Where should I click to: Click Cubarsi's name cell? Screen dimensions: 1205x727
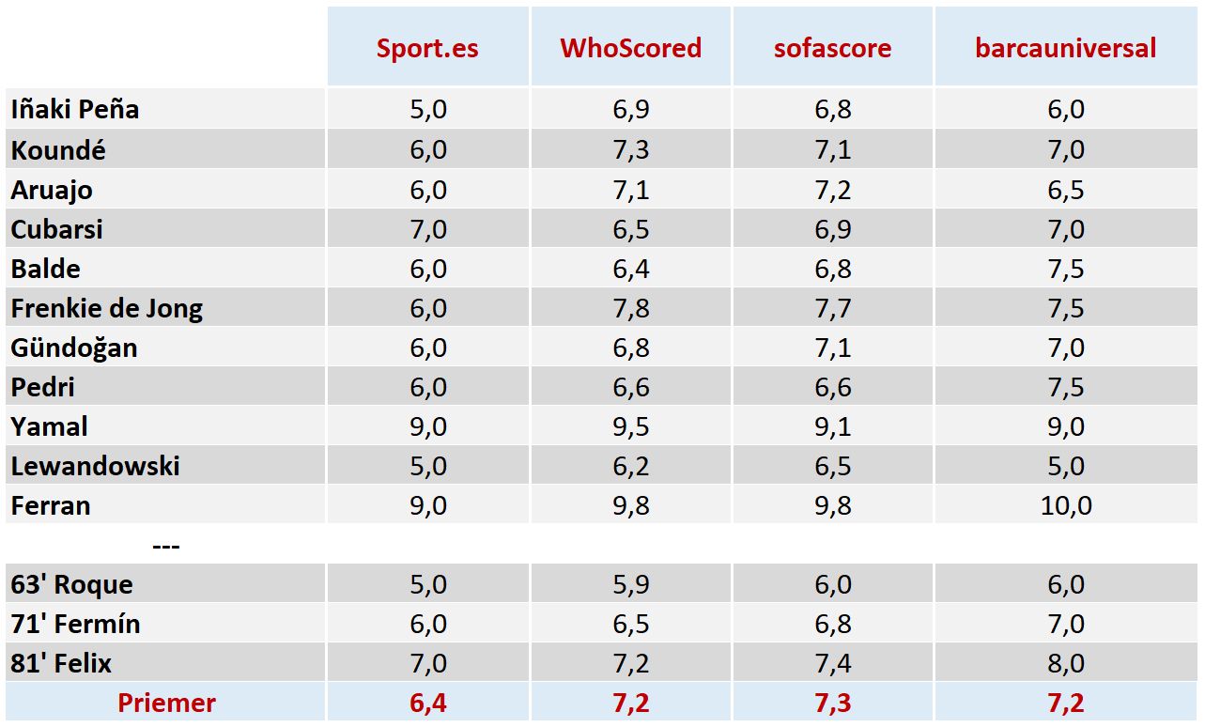57,229
